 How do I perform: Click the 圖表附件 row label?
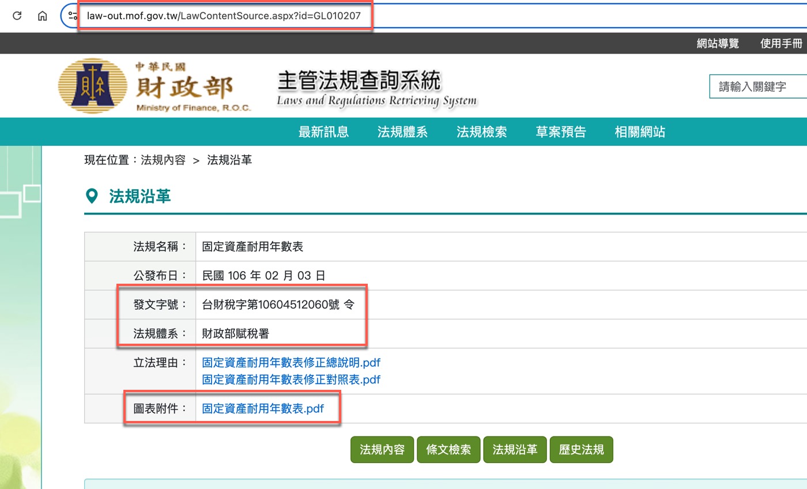[x=160, y=409]
